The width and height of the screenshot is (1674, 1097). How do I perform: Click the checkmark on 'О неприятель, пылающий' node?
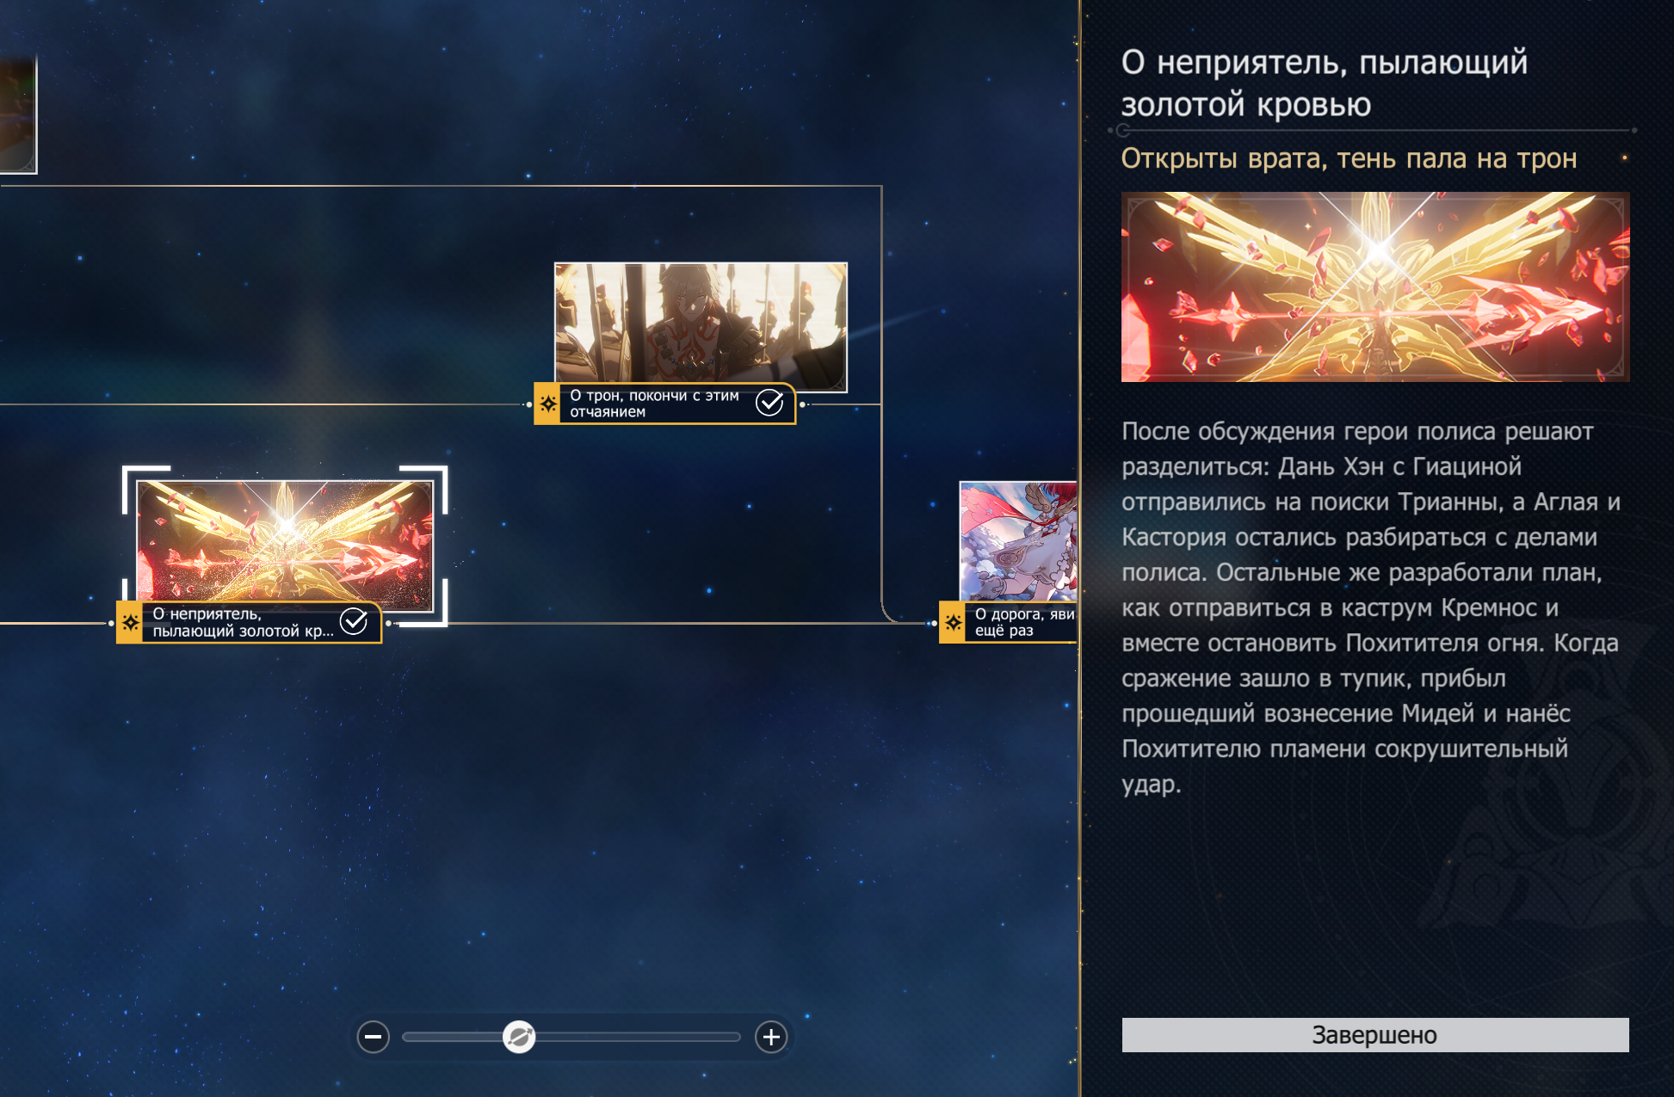[x=354, y=620]
